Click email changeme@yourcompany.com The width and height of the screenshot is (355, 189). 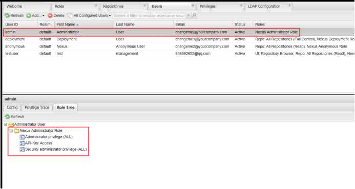(201, 32)
